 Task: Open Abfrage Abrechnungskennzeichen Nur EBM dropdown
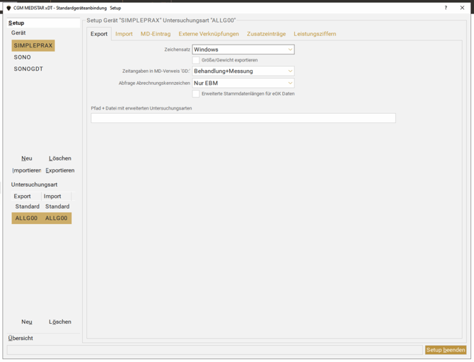coord(243,83)
